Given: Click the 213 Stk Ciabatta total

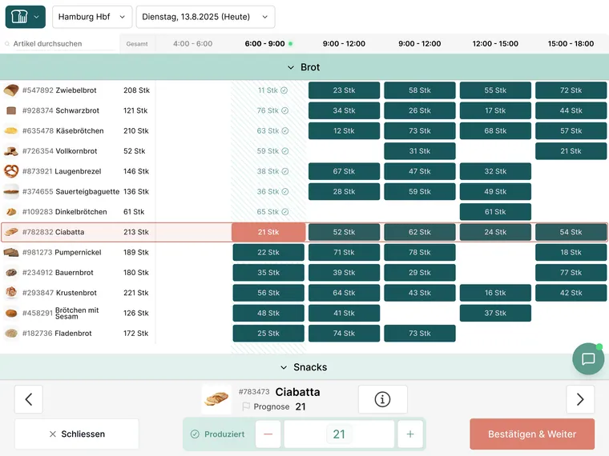Looking at the screenshot, I should click(136, 232).
